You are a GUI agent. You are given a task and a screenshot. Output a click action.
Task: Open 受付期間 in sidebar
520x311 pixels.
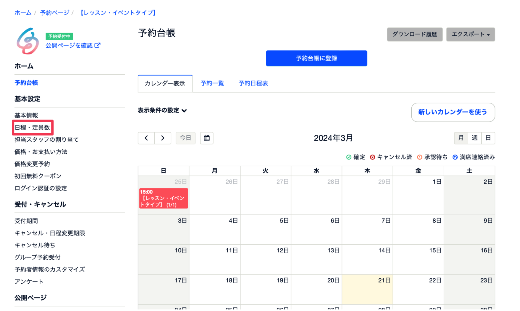point(26,221)
